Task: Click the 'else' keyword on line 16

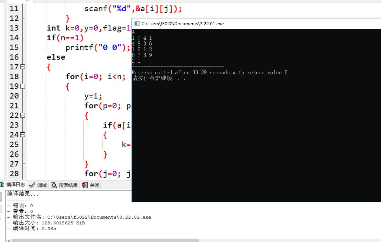Action: point(56,57)
